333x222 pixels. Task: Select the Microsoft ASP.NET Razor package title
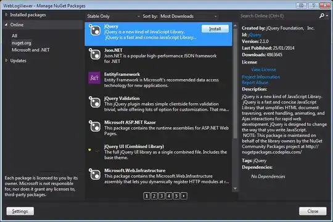129,122
